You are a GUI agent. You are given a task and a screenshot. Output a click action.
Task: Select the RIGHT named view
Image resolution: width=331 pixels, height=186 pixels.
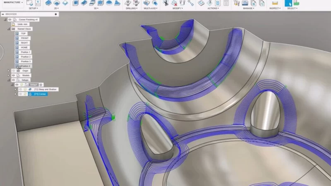pos(22,43)
